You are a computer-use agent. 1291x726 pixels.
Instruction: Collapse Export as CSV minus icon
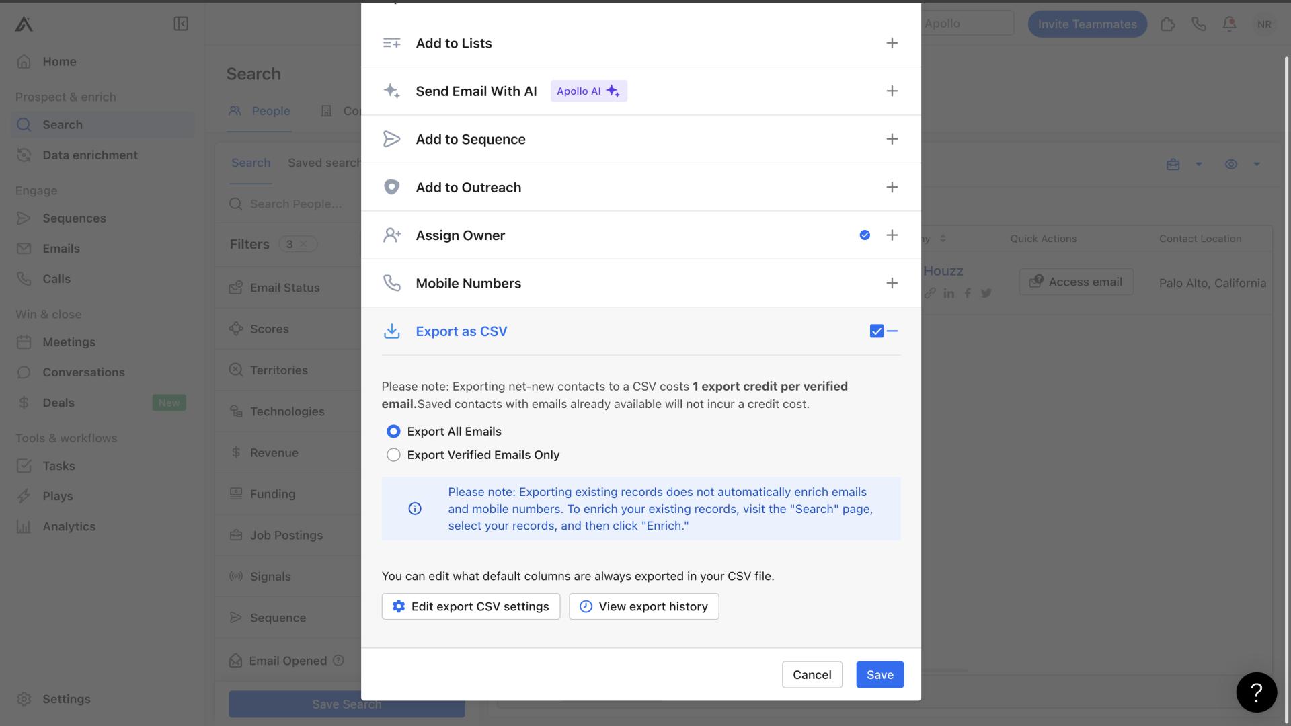tap(892, 331)
